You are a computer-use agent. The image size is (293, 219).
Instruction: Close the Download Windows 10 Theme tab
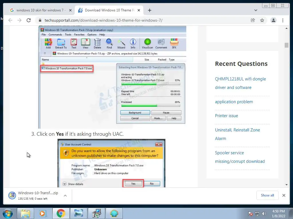(x=139, y=10)
